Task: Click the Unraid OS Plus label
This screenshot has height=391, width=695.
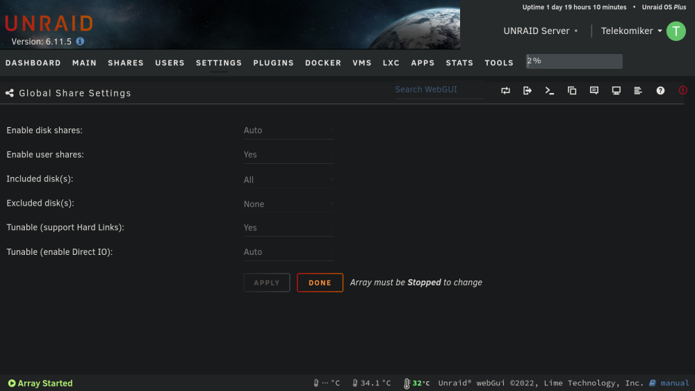Action: click(x=664, y=7)
